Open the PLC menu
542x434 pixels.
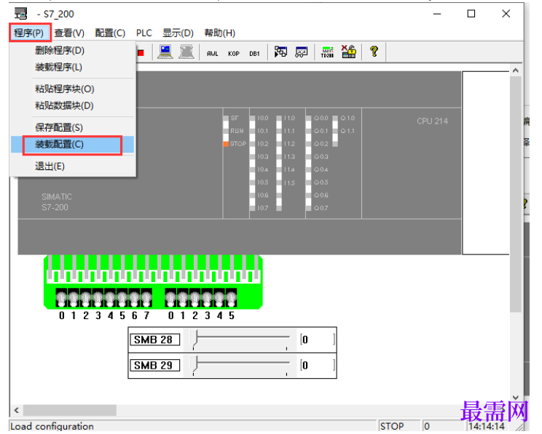tap(144, 33)
